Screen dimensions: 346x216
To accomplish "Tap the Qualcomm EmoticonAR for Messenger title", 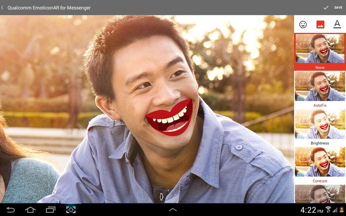I will click(x=49, y=8).
